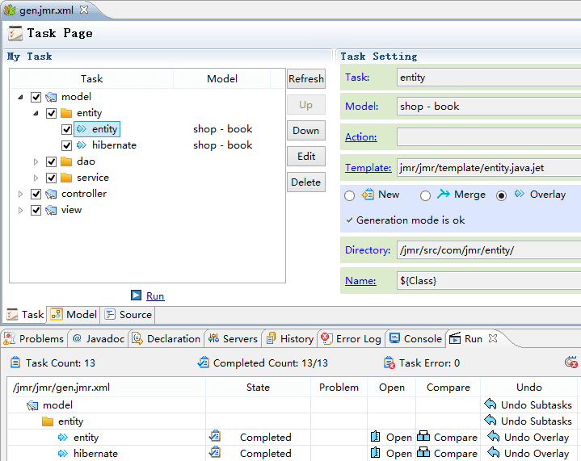Click the model package icon in My Task tree
Screen dimensions: 581x461
[51, 97]
